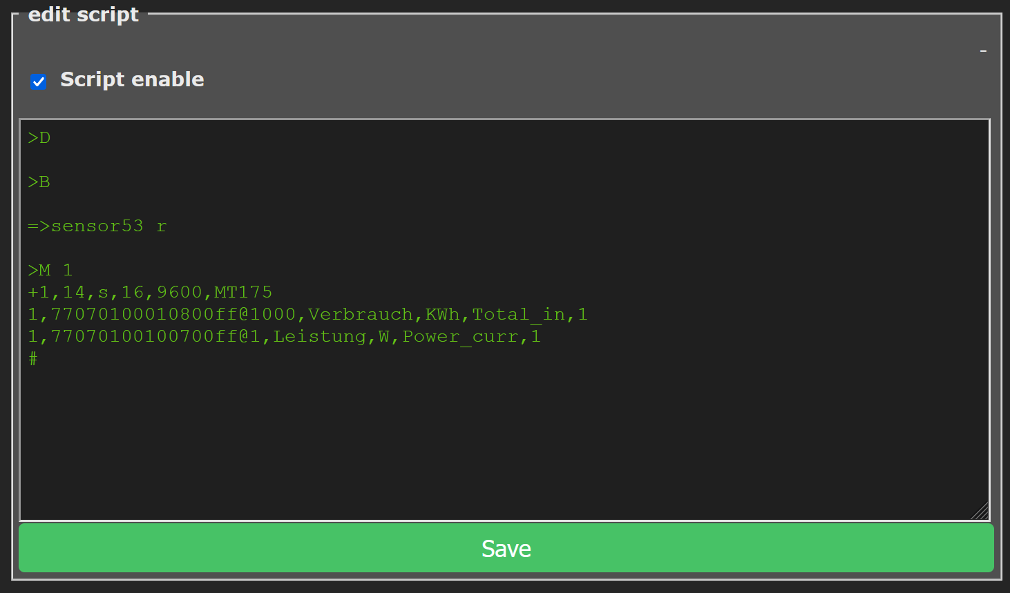Place cursor on the >D line
The width and height of the screenshot is (1010, 593).
(x=39, y=137)
